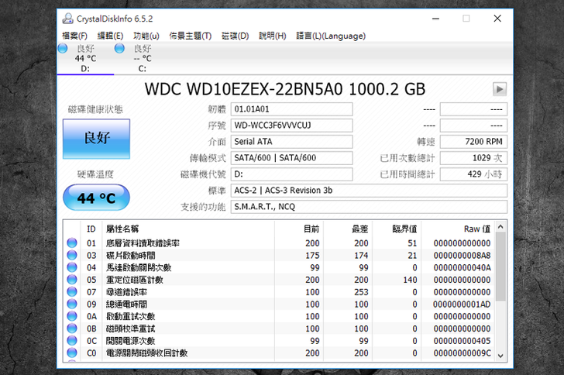Click the firmware field 01.01A01
This screenshot has height=375, width=564.
[292, 109]
